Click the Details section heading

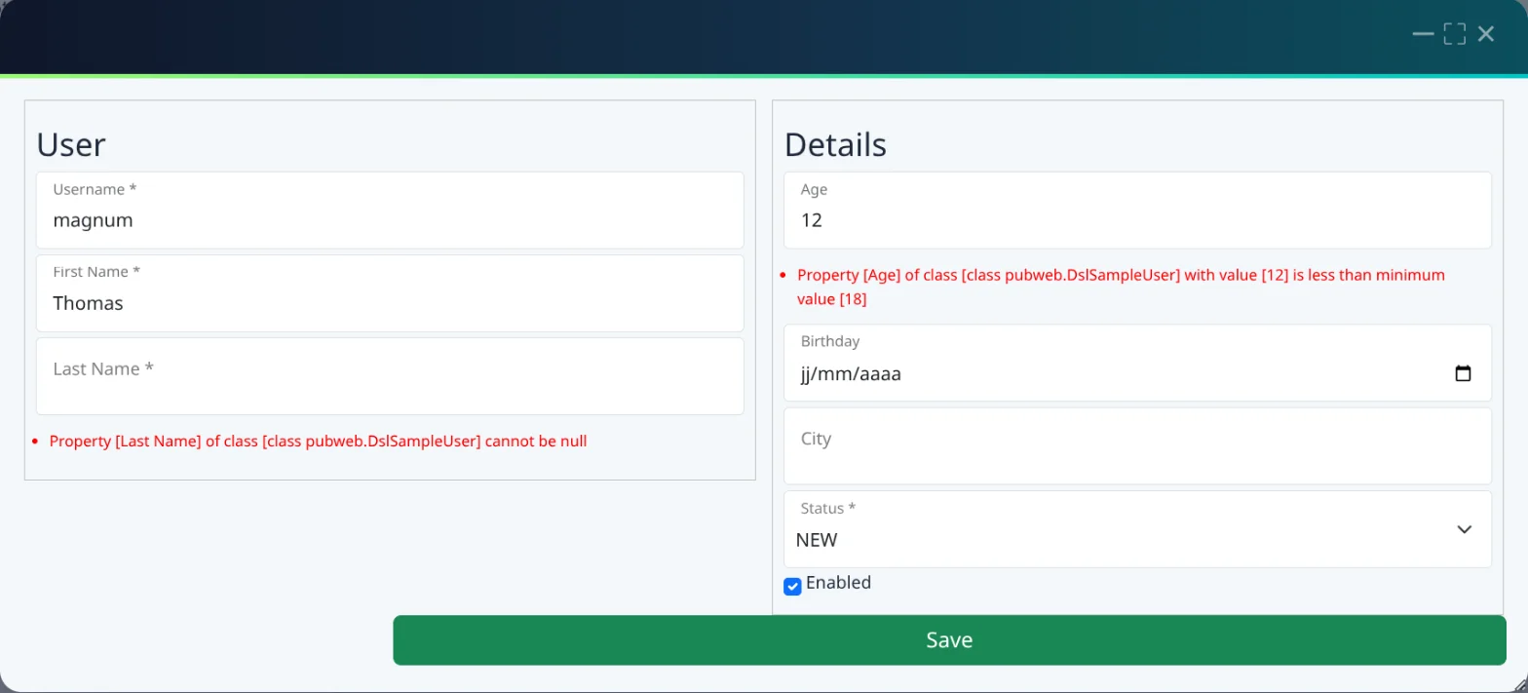point(835,144)
